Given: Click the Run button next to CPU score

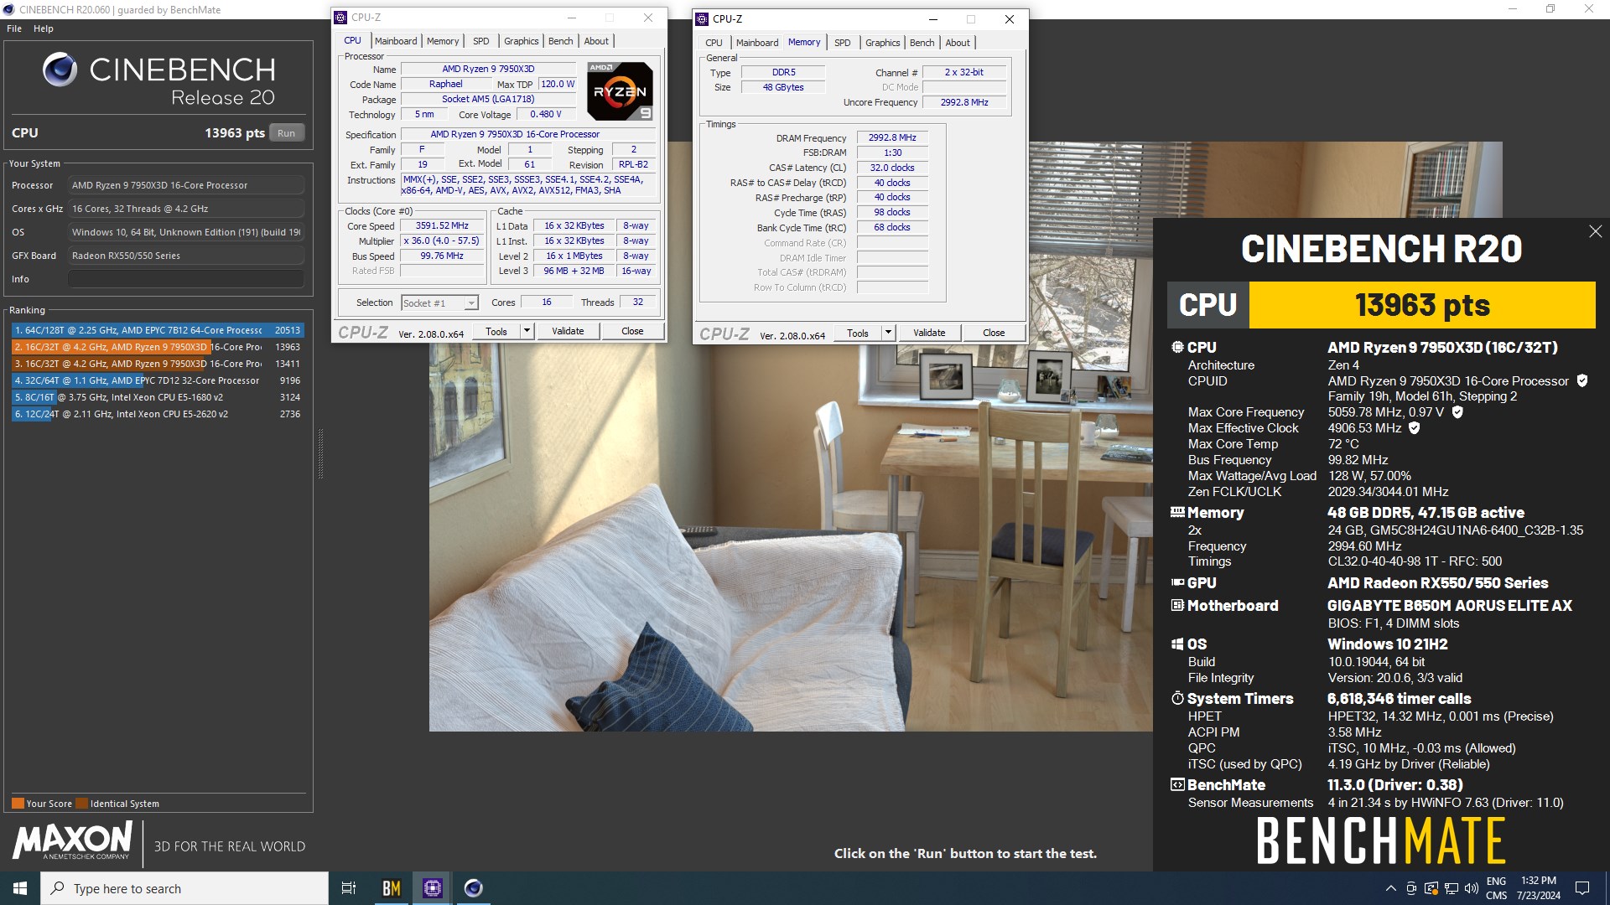Looking at the screenshot, I should [287, 133].
